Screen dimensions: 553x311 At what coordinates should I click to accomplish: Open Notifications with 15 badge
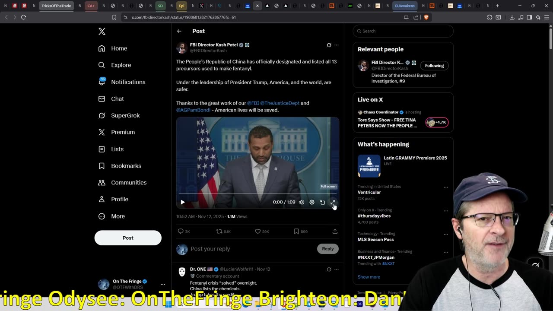point(122,82)
